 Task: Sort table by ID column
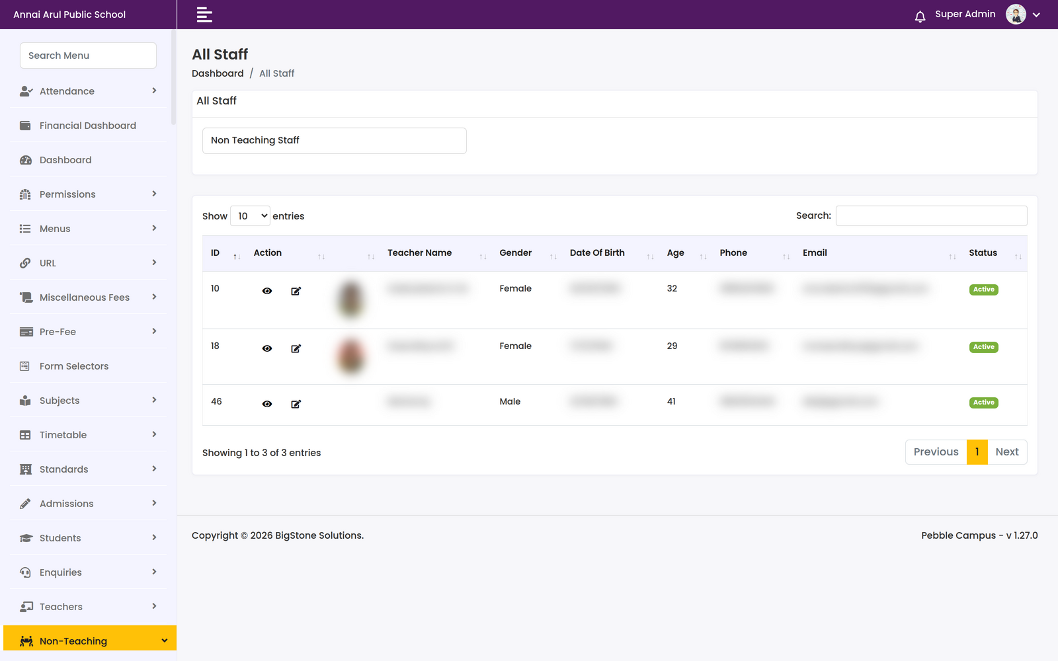(224, 253)
